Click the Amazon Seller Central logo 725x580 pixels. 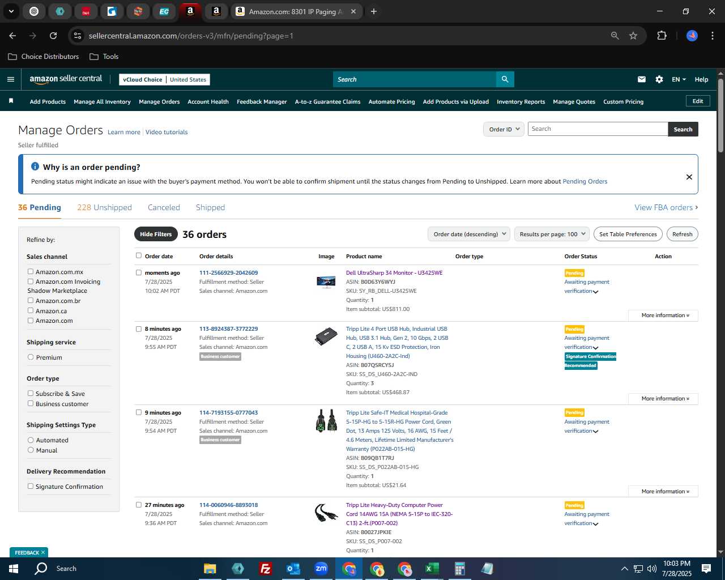[66, 79]
